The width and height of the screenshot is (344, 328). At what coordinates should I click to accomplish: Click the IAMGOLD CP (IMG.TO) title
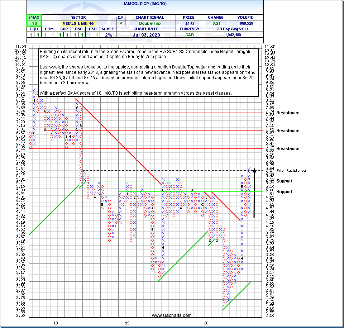(x=145, y=3)
